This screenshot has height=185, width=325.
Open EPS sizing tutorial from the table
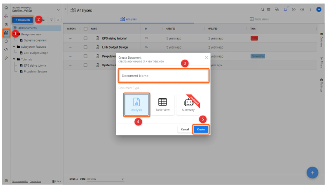tap(114, 38)
